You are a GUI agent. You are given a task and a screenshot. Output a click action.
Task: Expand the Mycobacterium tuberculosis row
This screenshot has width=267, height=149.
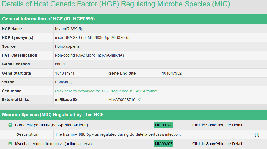pos(10,144)
